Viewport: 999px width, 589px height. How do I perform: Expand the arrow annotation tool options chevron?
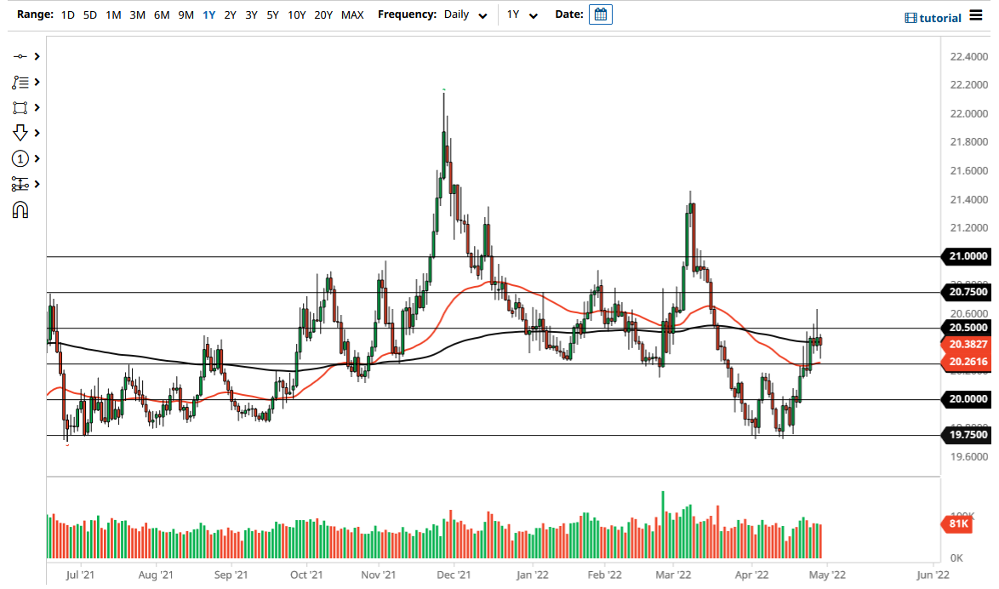tap(37, 133)
